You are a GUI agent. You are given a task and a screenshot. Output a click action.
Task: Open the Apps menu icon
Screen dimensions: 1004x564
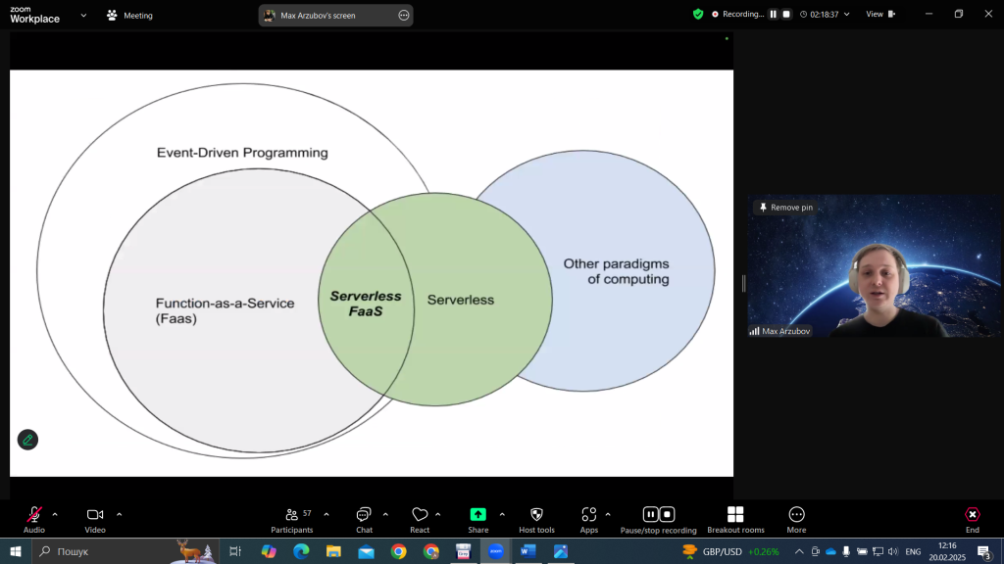click(x=588, y=515)
